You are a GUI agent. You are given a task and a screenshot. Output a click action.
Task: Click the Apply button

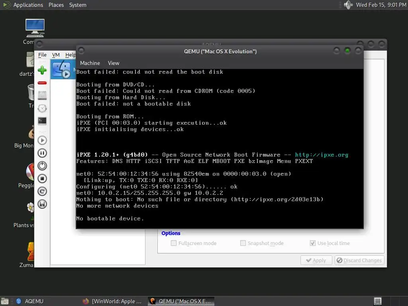coord(316,261)
